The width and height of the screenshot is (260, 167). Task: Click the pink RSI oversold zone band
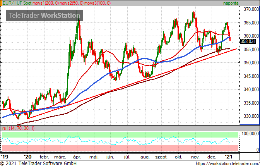(120, 148)
